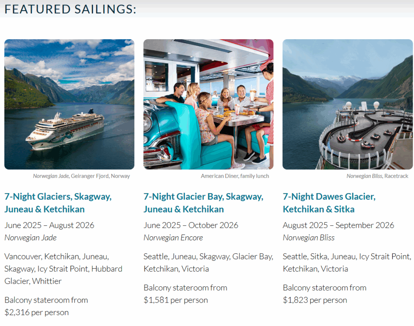Image resolution: width=414 pixels, height=326 pixels.
Task: Click the $1,581 per person price
Action: click(x=175, y=300)
